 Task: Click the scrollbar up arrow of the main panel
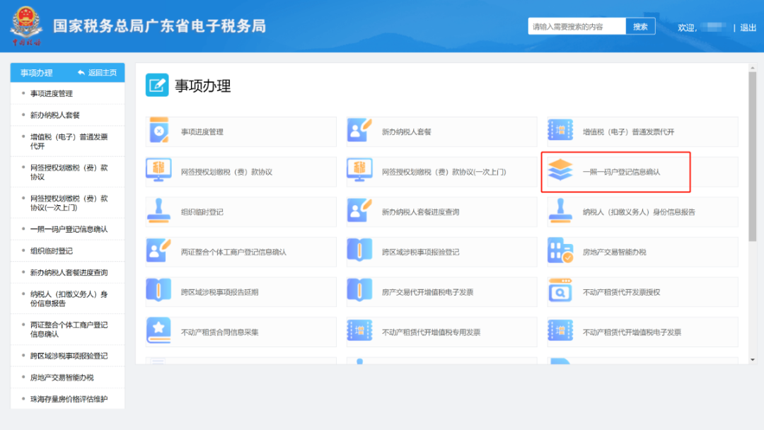(x=753, y=68)
